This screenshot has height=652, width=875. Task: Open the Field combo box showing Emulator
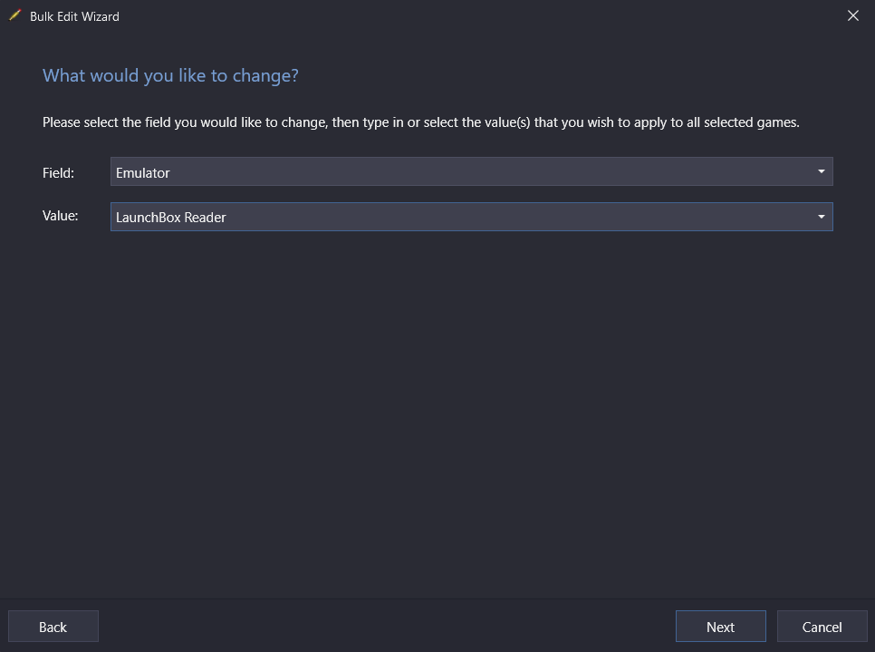(x=472, y=171)
